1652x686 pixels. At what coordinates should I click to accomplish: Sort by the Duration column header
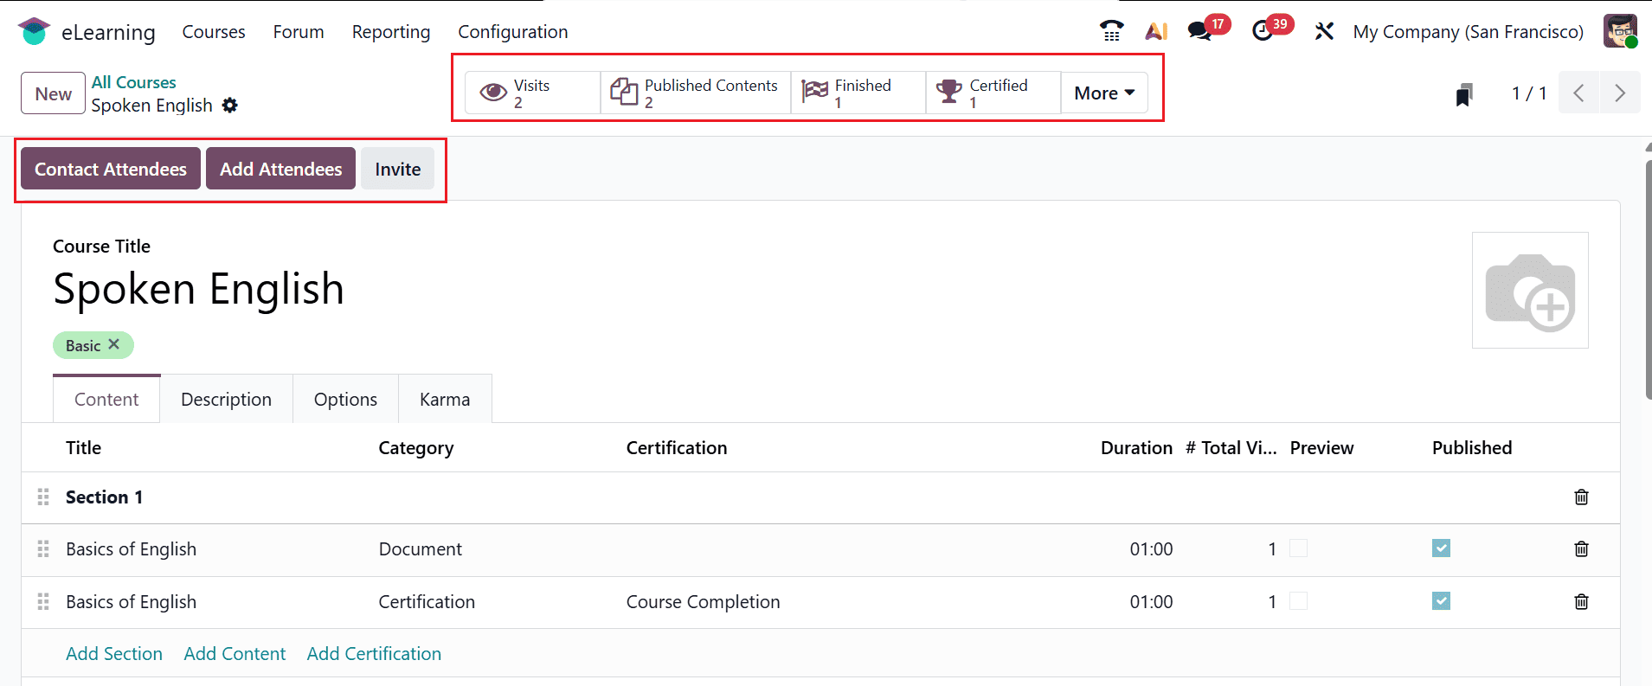[1136, 447]
